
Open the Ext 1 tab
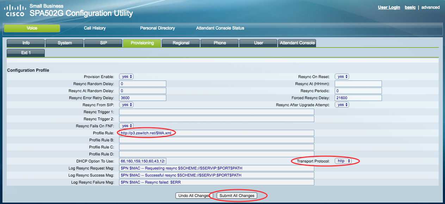(x=26, y=53)
